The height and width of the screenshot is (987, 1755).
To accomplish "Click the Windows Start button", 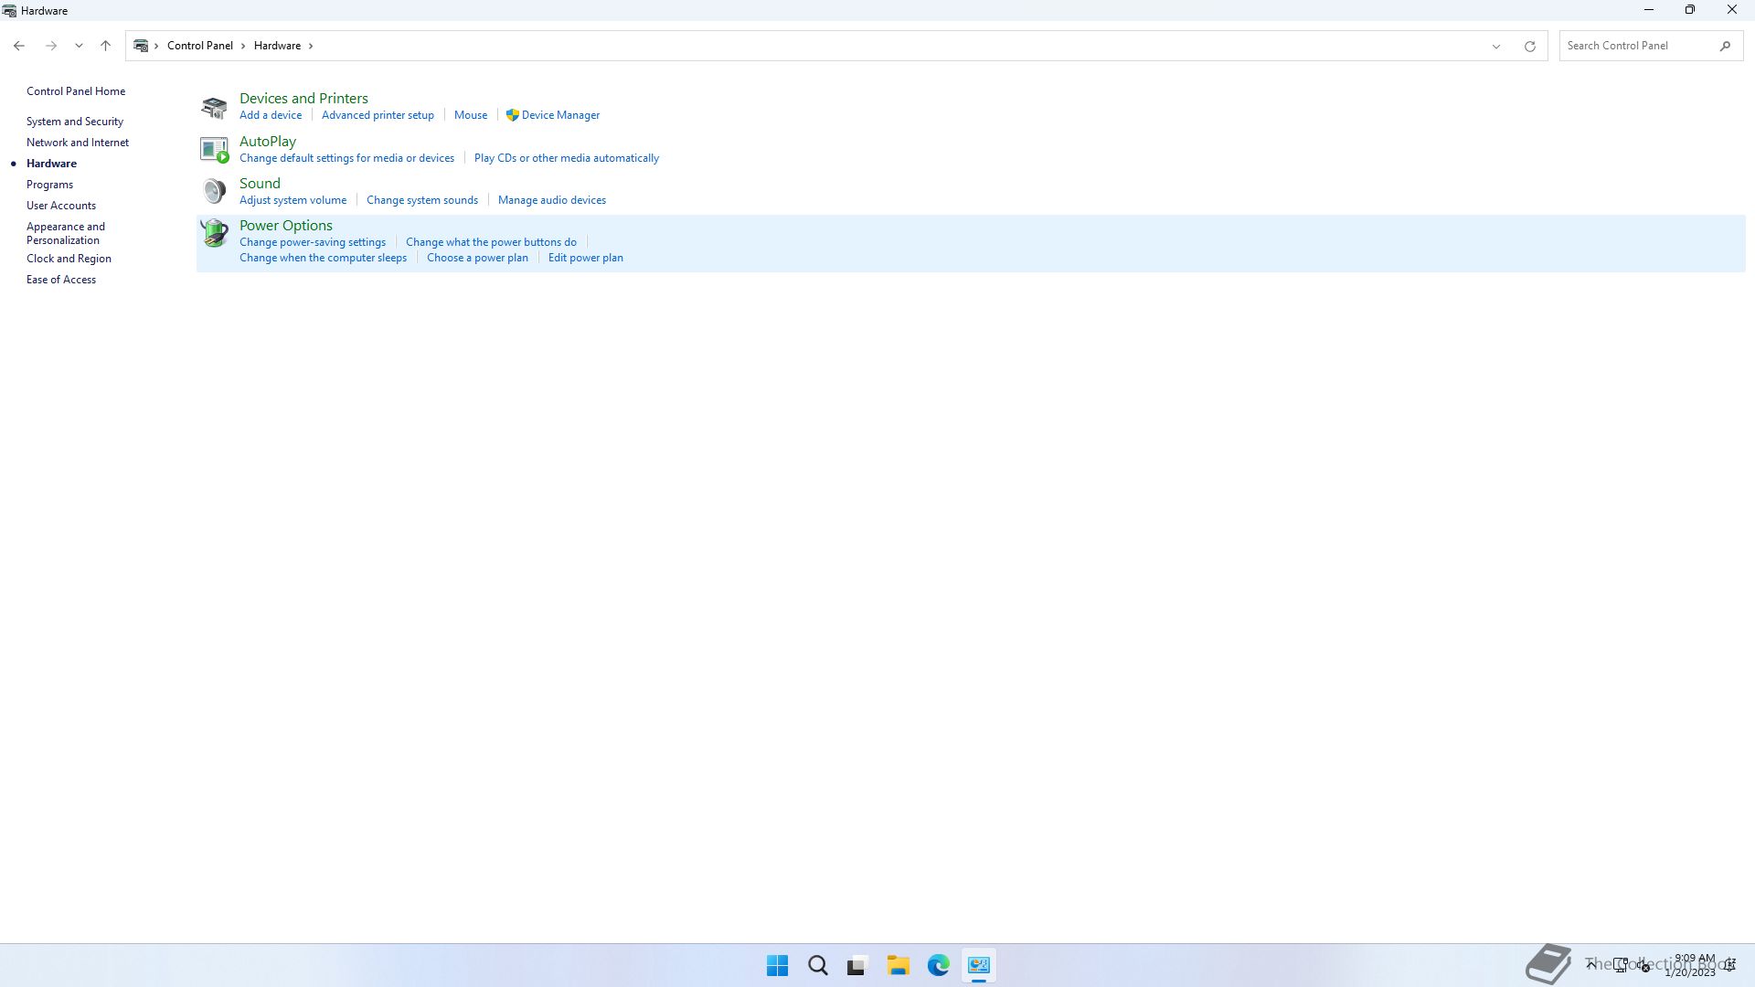I will pyautogui.click(x=777, y=965).
